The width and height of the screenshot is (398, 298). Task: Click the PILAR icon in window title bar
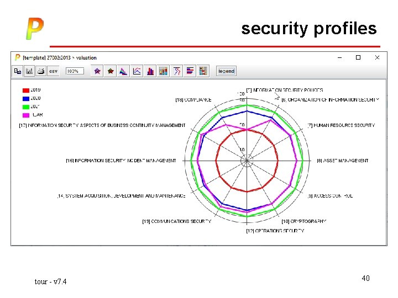[x=17, y=57]
